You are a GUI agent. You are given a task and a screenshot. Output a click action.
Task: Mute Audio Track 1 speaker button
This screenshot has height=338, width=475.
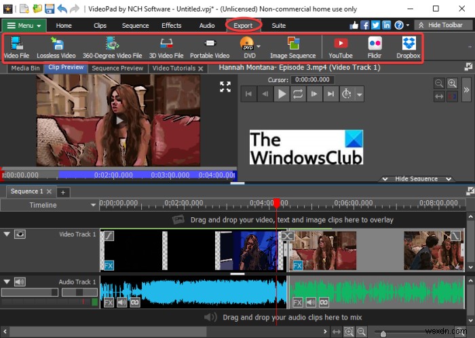pyautogui.click(x=20, y=282)
